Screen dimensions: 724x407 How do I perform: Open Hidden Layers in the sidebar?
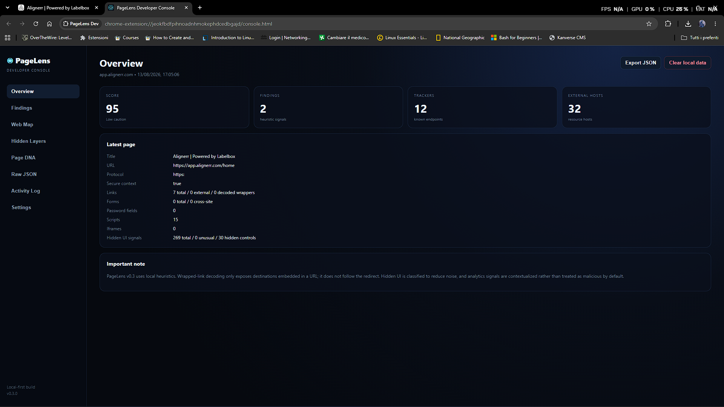[43, 141]
